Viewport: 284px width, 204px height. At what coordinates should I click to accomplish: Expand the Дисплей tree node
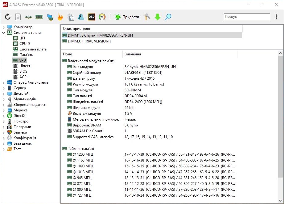3,94
